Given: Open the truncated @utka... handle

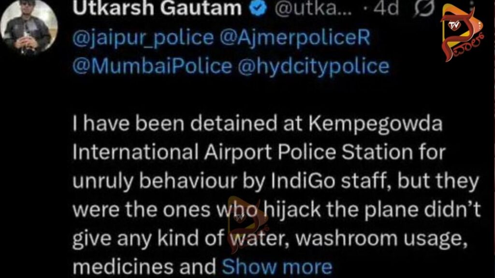Looking at the screenshot, I should [313, 9].
